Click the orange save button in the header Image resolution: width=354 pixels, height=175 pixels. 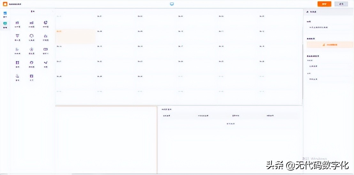coord(324,4)
